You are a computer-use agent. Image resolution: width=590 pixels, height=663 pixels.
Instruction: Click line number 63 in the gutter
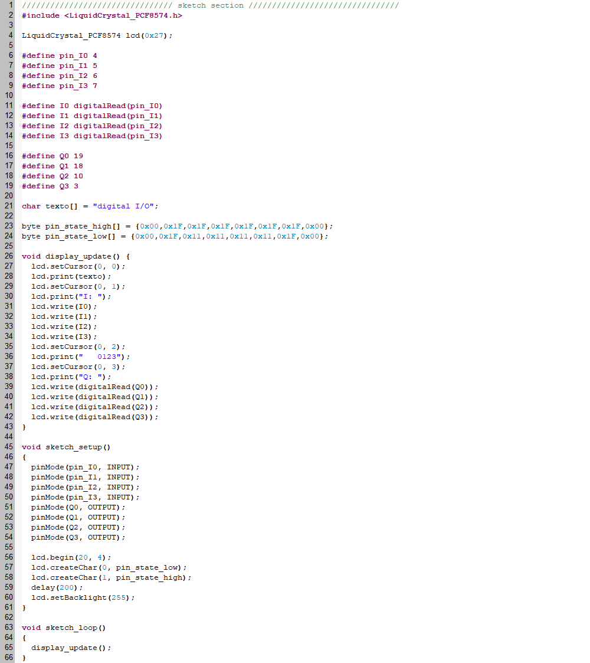[x=8, y=627]
